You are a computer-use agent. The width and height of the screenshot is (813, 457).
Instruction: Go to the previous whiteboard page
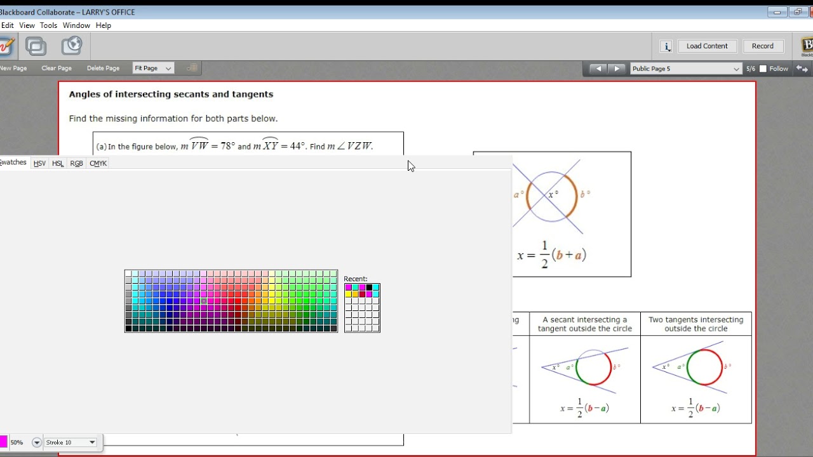pos(598,69)
